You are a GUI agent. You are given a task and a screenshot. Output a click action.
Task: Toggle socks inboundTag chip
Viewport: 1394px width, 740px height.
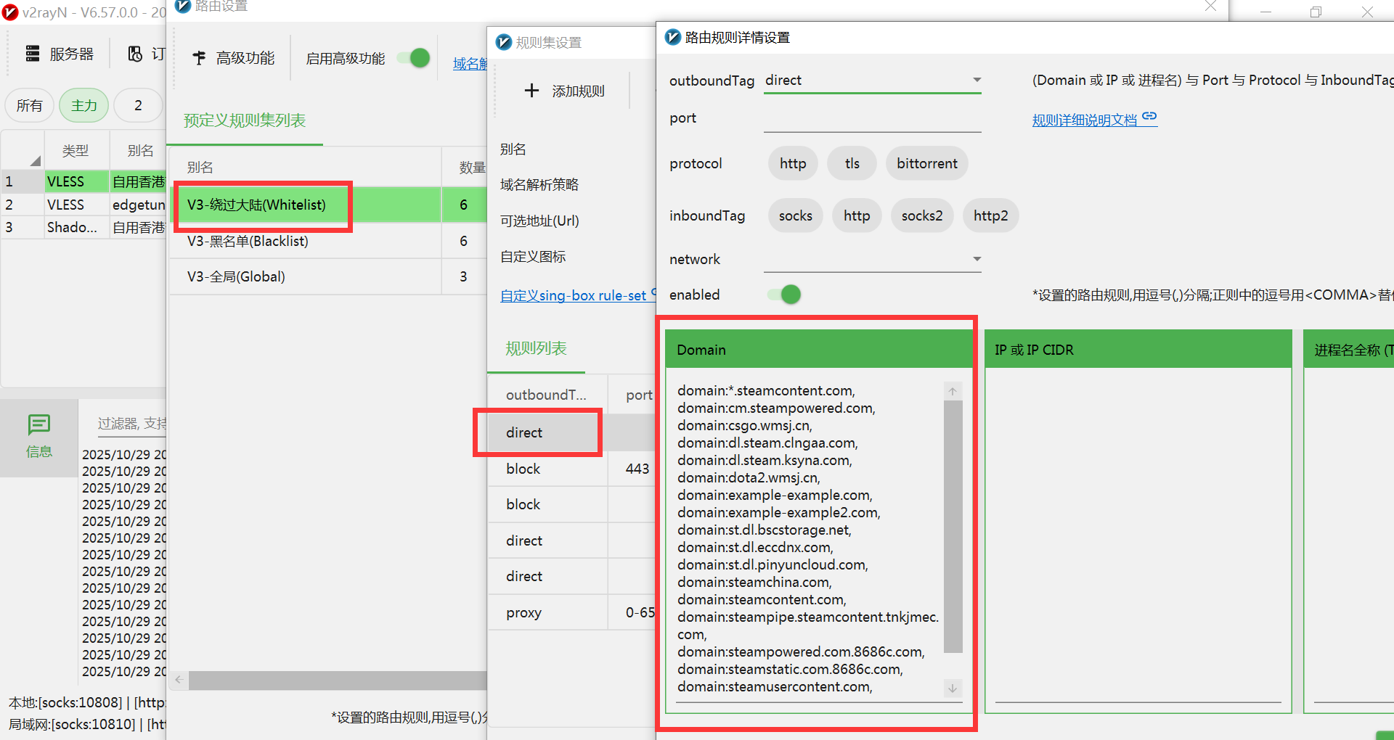[796, 215]
